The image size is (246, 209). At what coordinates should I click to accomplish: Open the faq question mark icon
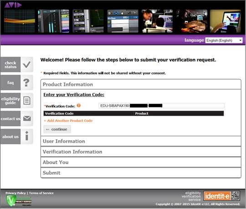27,82
